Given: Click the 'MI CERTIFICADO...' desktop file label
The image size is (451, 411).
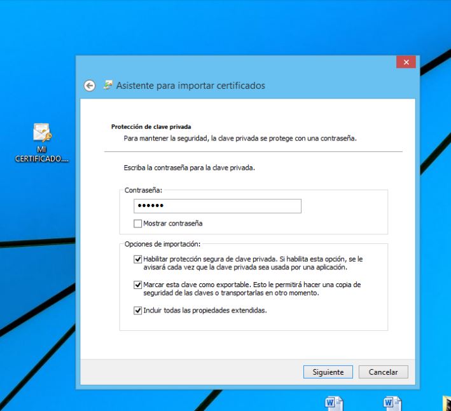Looking at the screenshot, I should [x=42, y=154].
